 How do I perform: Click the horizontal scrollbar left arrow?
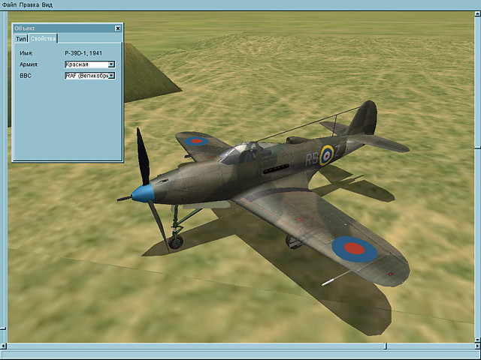tap(3, 346)
